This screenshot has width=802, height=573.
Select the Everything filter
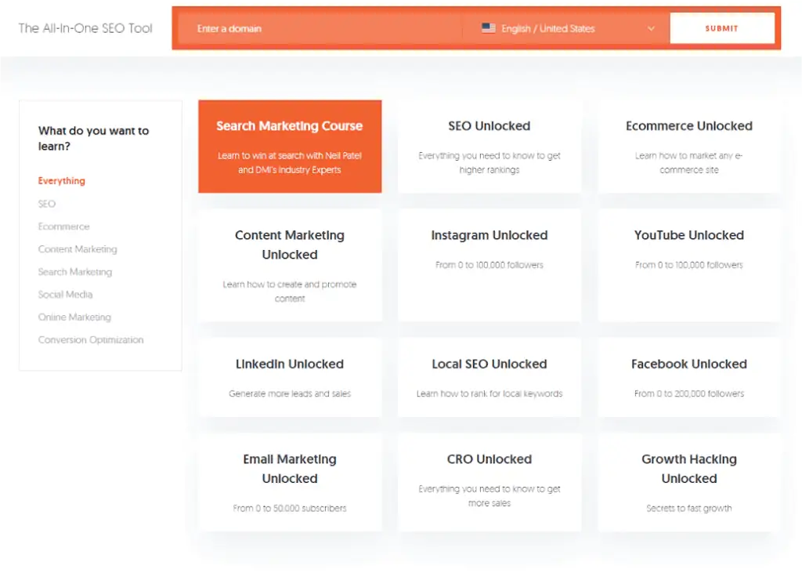(x=61, y=180)
